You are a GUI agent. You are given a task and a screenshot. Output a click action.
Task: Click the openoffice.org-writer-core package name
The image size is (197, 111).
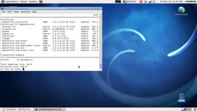click(18, 50)
